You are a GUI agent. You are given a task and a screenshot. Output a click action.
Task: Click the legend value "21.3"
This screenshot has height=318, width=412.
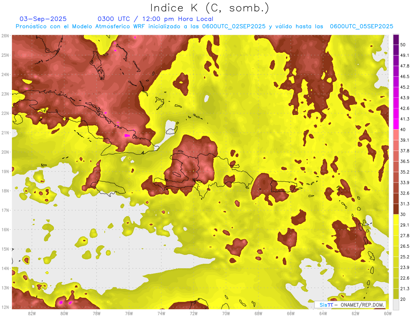(405, 288)
